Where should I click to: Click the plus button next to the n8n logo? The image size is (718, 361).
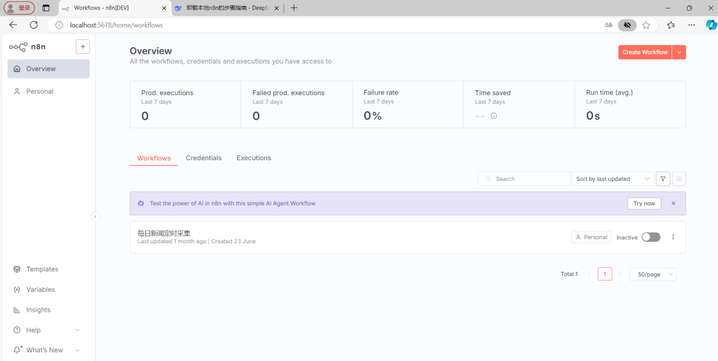(x=82, y=47)
